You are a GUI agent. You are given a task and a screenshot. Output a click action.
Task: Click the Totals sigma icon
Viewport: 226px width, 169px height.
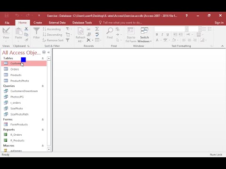click(x=97, y=29)
